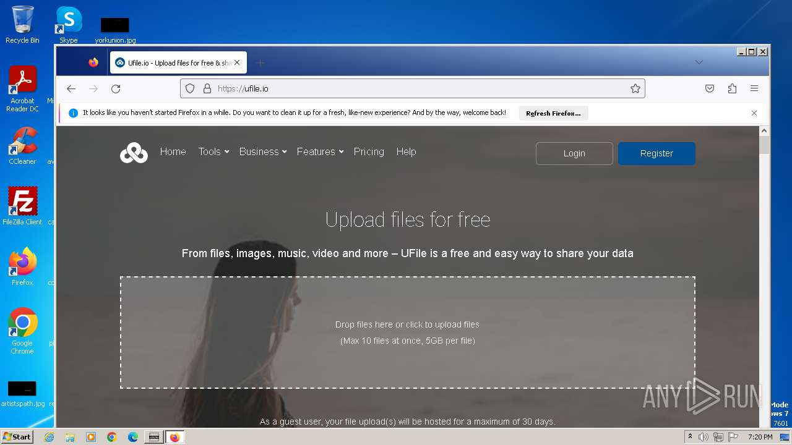792x445 pixels.
Task: Reload the page with the refresh icon
Action: 116,89
